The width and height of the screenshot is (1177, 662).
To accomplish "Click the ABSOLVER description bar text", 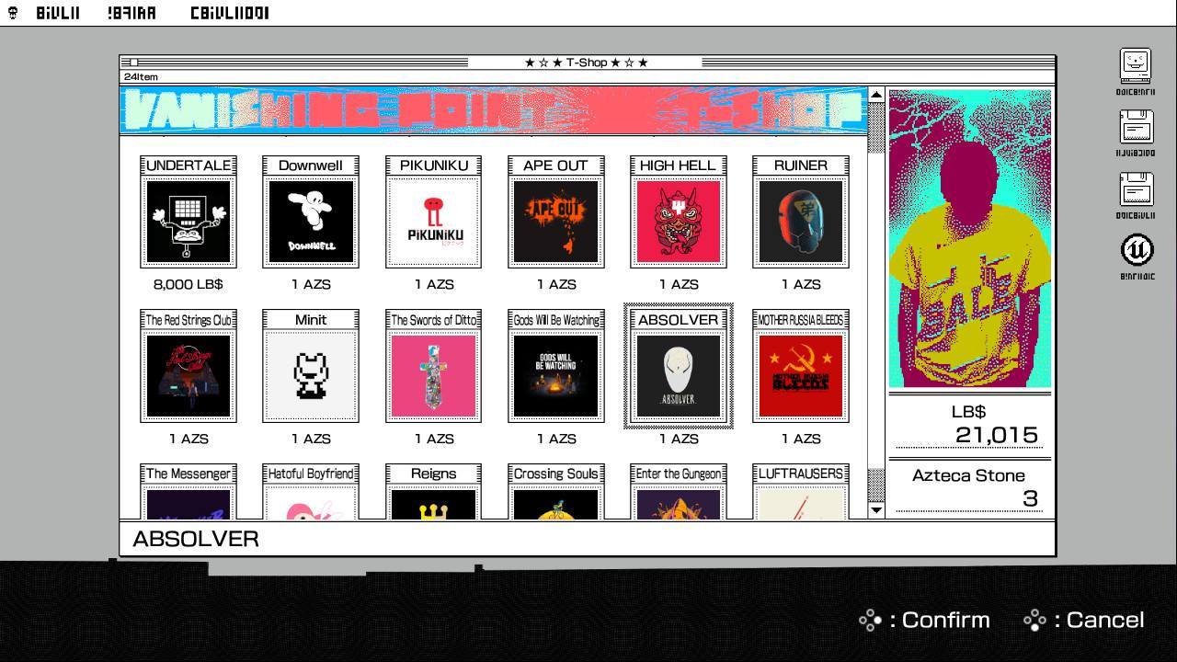I will point(196,539).
